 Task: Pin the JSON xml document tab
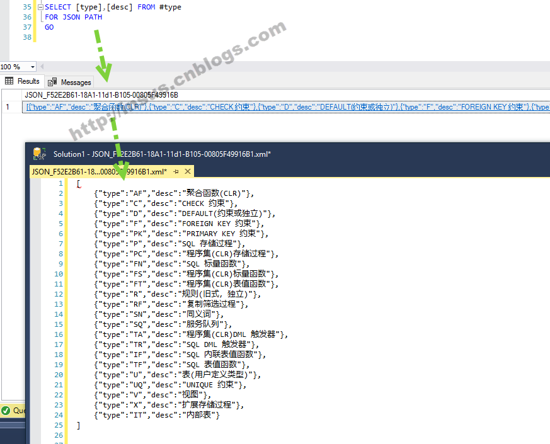[x=176, y=171]
